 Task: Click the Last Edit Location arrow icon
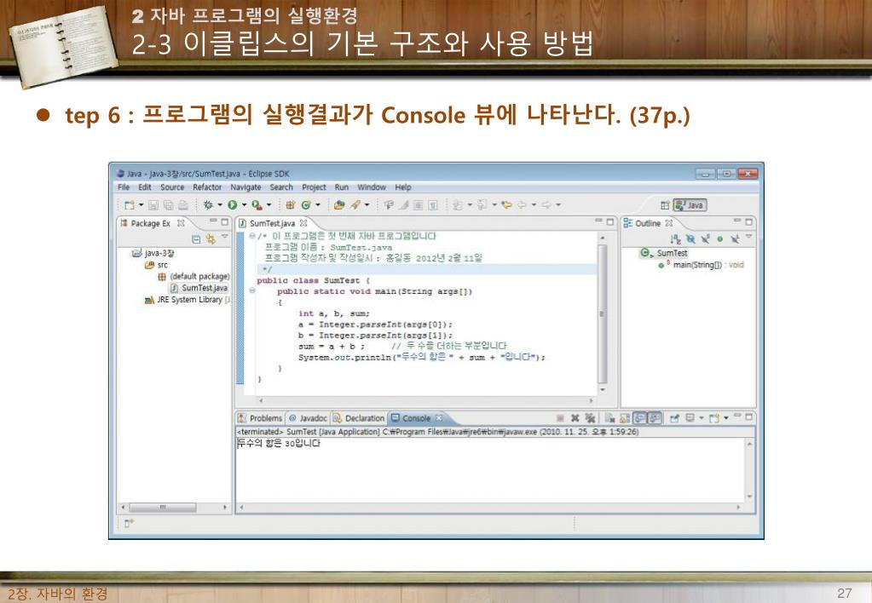tap(506, 205)
